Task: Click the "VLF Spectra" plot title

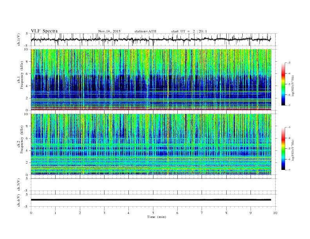Action: point(44,31)
